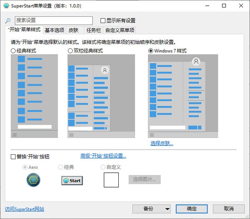The width and height of the screenshot is (250, 219).
Task: Select the Aero shell start button image
Action: pyautogui.click(x=33, y=180)
